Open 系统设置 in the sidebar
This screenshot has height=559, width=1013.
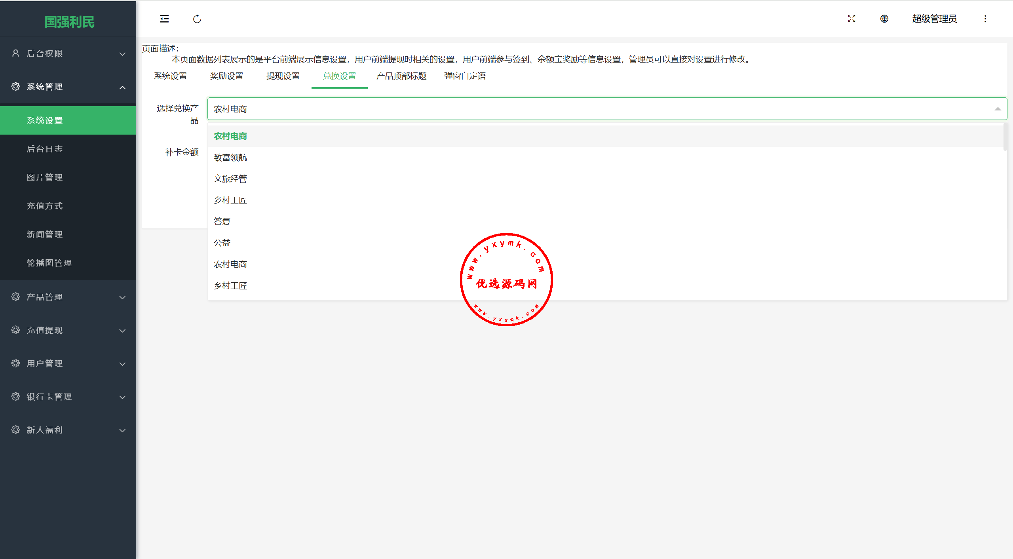pos(68,120)
